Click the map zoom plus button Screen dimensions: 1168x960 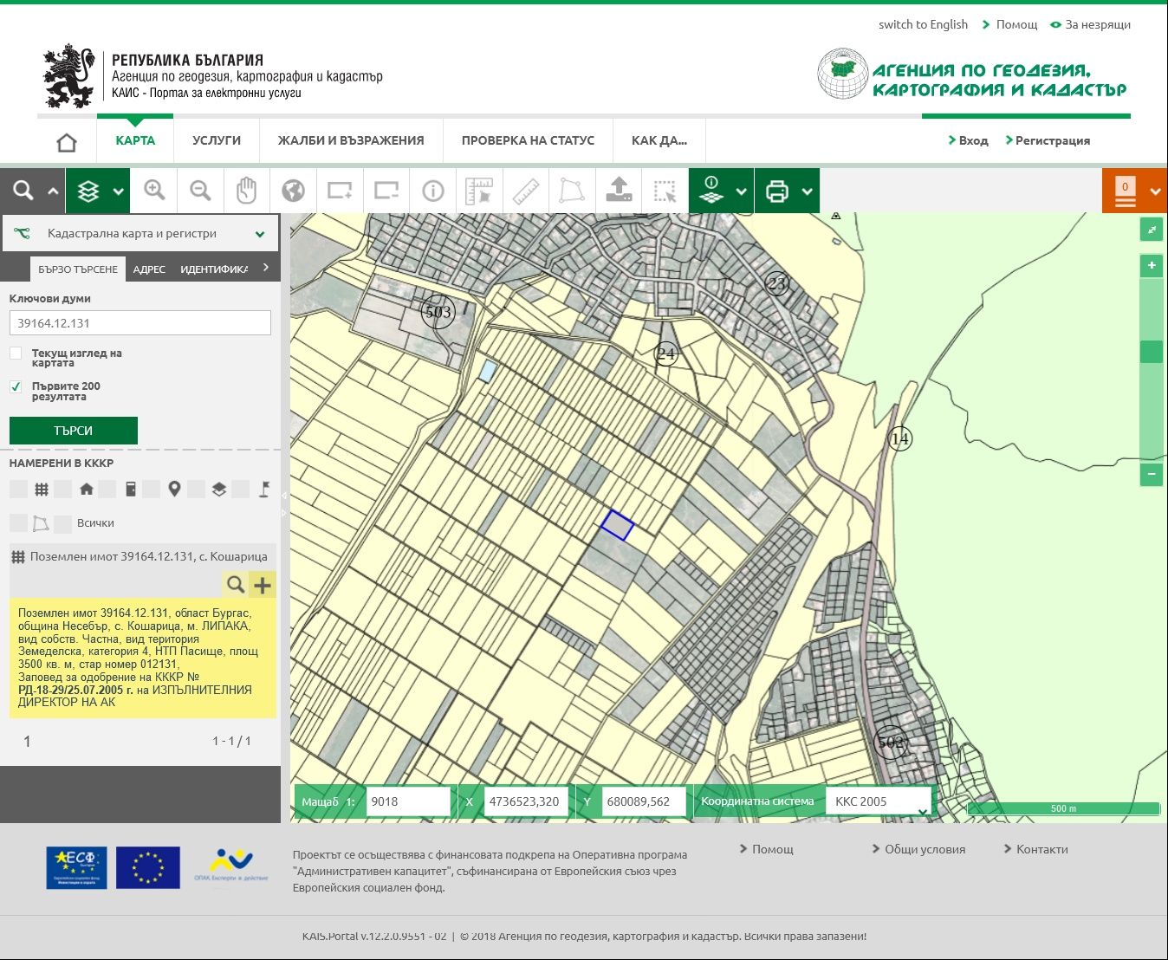coord(1152,265)
